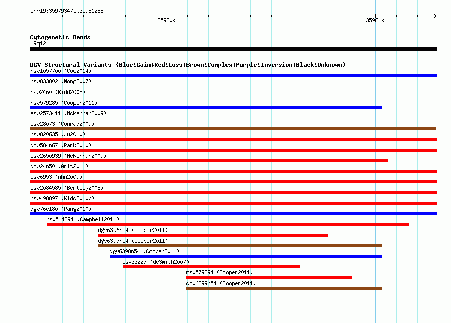Select the dgv76e180 blue gain bar
Screen dimensions: 451x323
point(233,214)
